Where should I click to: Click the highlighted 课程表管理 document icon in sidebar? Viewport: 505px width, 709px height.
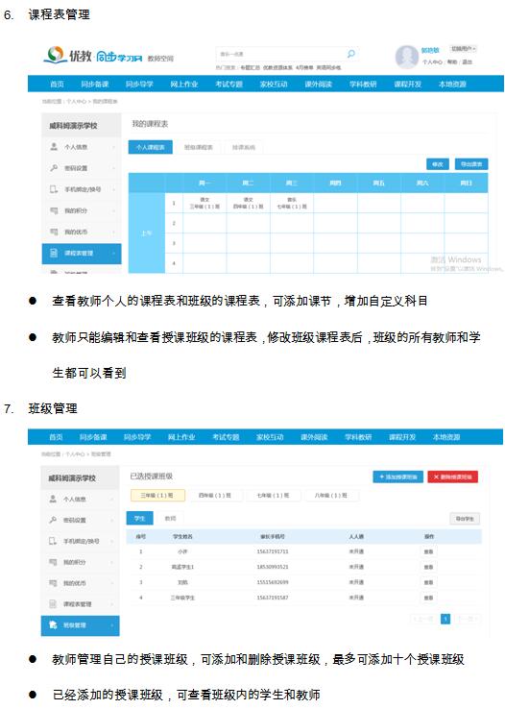click(54, 253)
